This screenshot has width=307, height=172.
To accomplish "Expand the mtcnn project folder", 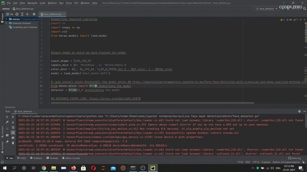I will coord(6,19).
